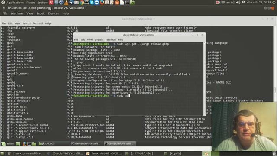Open Help menu in the background terminal
The width and height of the screenshot is (277, 156).
(48, 23)
